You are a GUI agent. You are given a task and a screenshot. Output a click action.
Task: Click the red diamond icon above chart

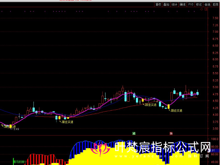(x=202, y=9)
